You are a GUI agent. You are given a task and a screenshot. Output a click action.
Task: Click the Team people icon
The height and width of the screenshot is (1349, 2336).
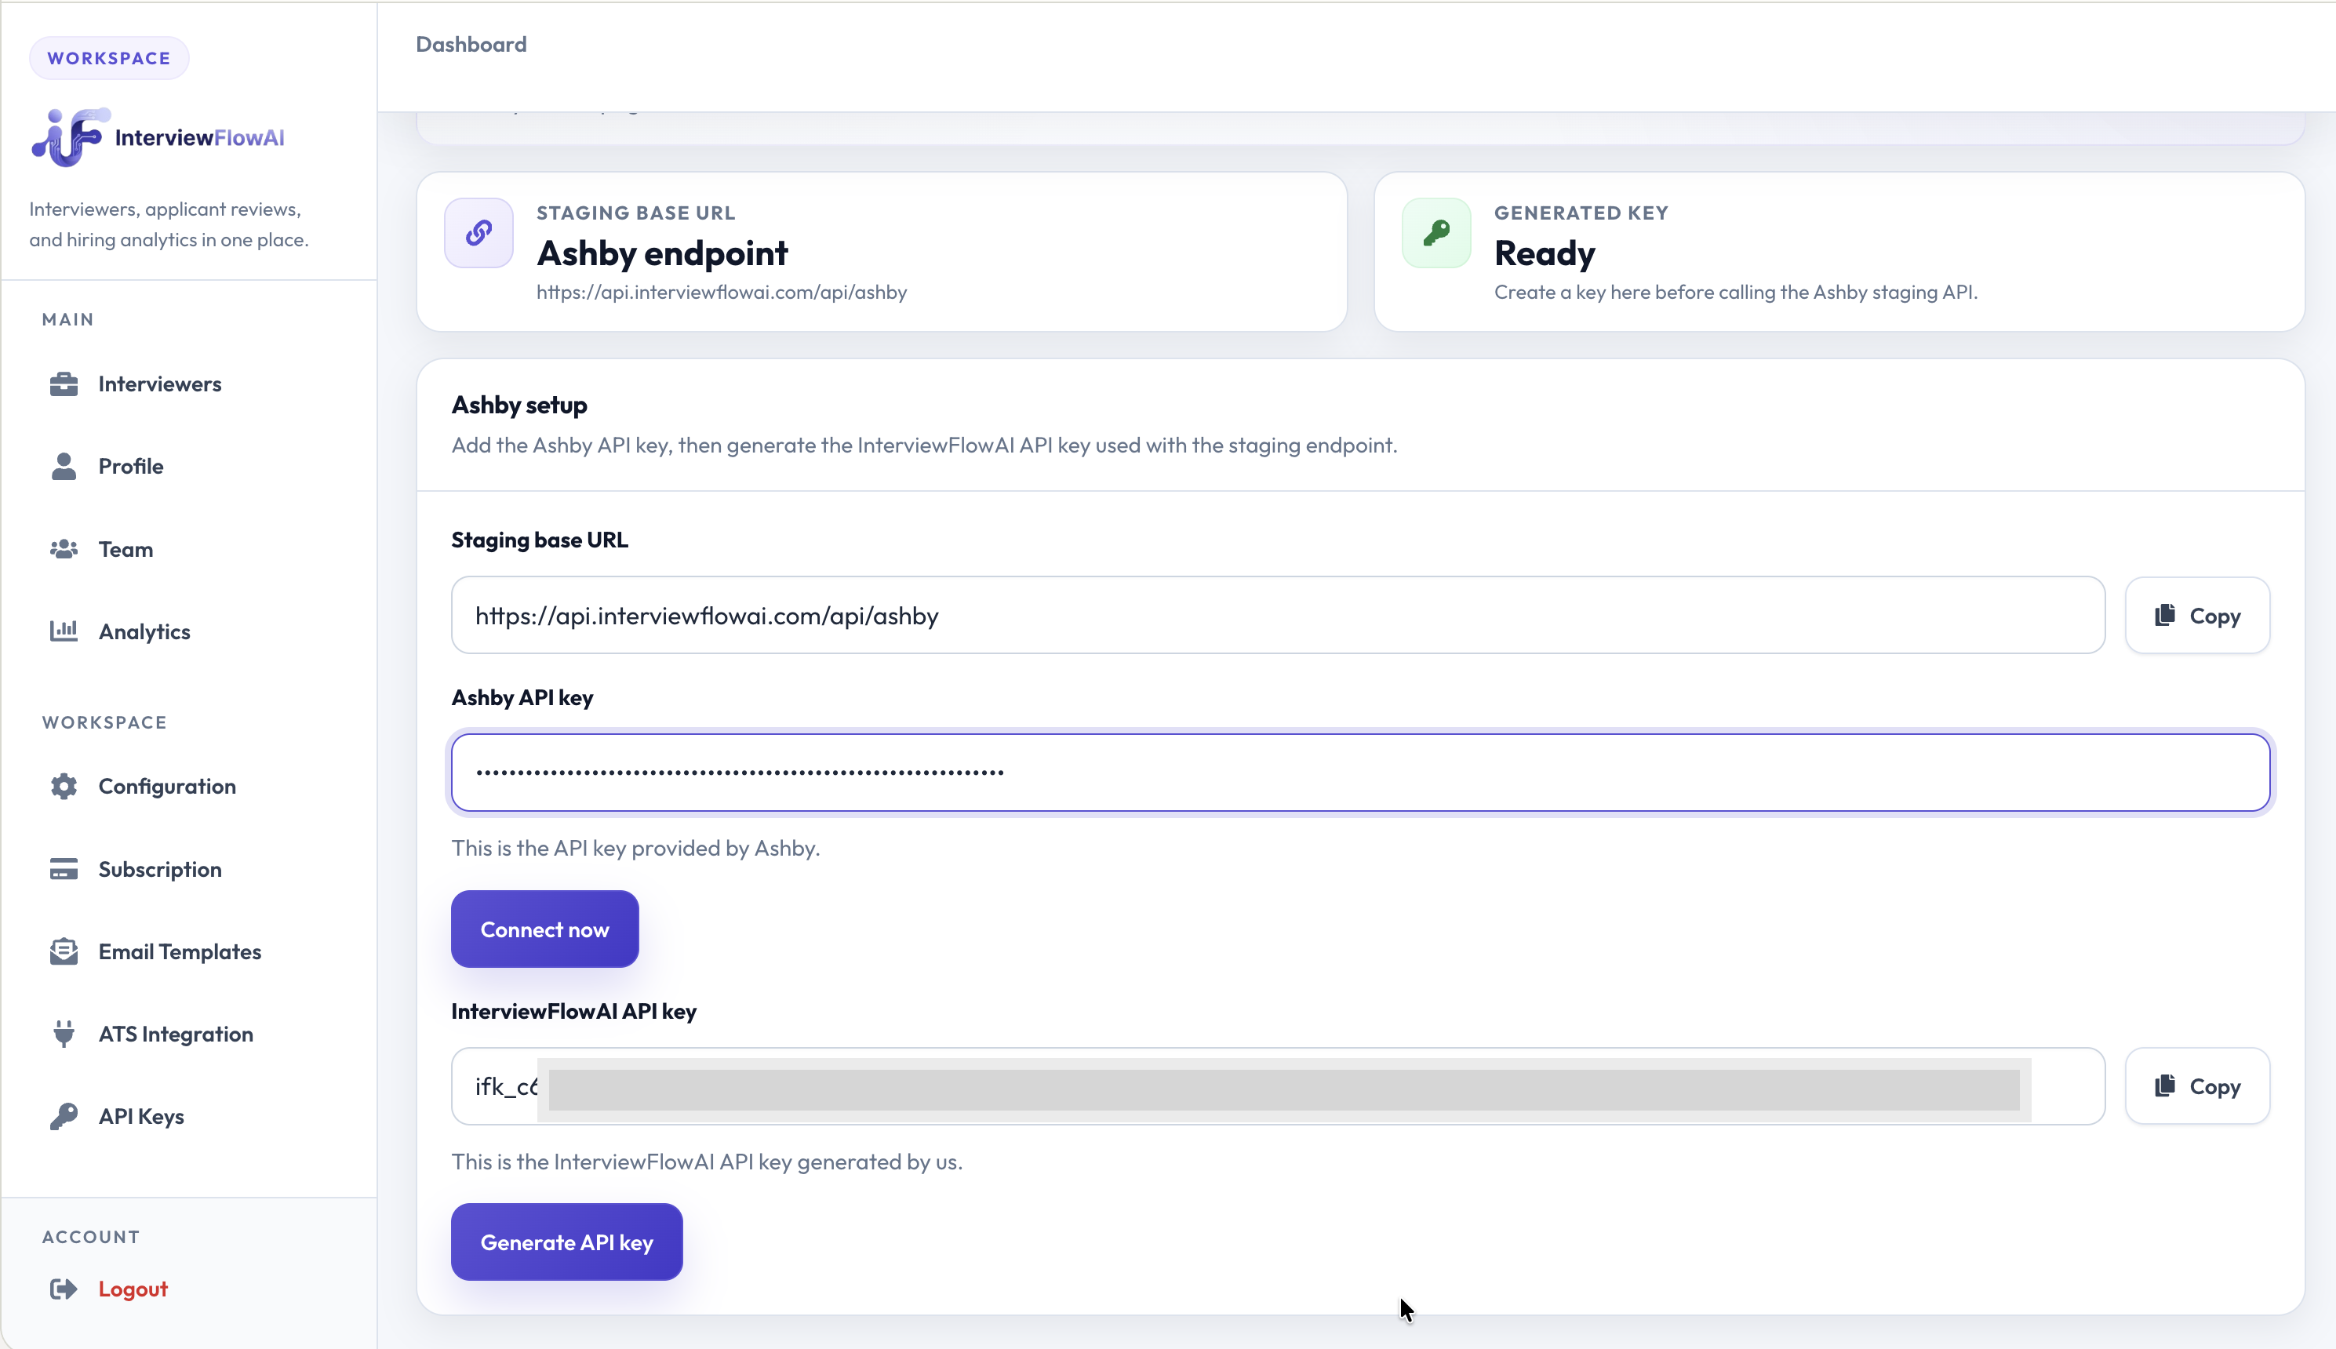pyautogui.click(x=63, y=548)
